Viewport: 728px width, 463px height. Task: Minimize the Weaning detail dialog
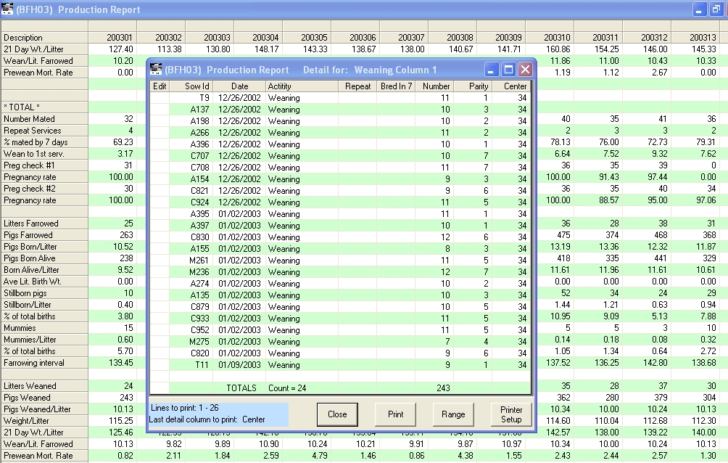[491, 70]
